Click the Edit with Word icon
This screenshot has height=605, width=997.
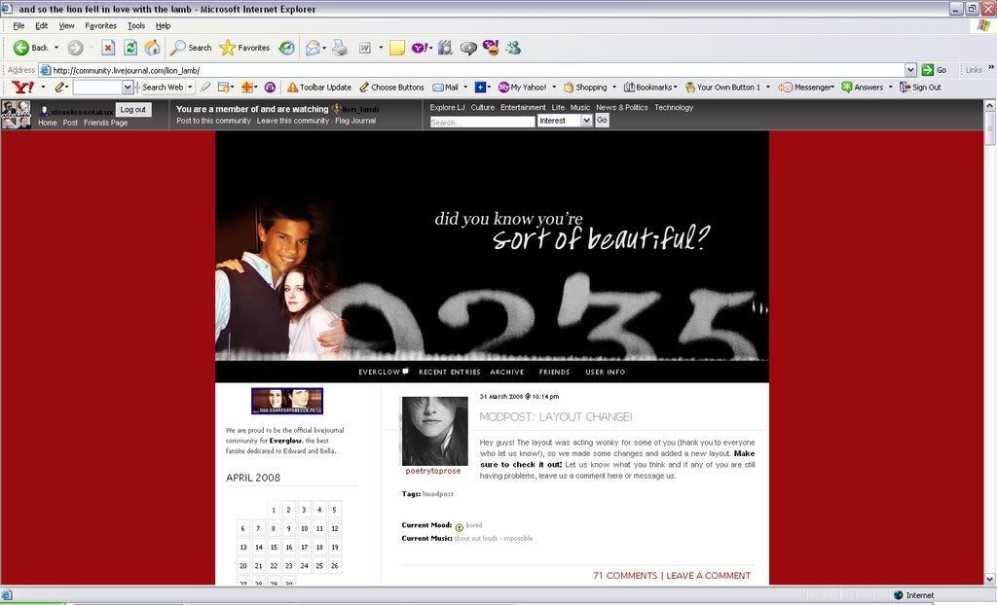(365, 48)
